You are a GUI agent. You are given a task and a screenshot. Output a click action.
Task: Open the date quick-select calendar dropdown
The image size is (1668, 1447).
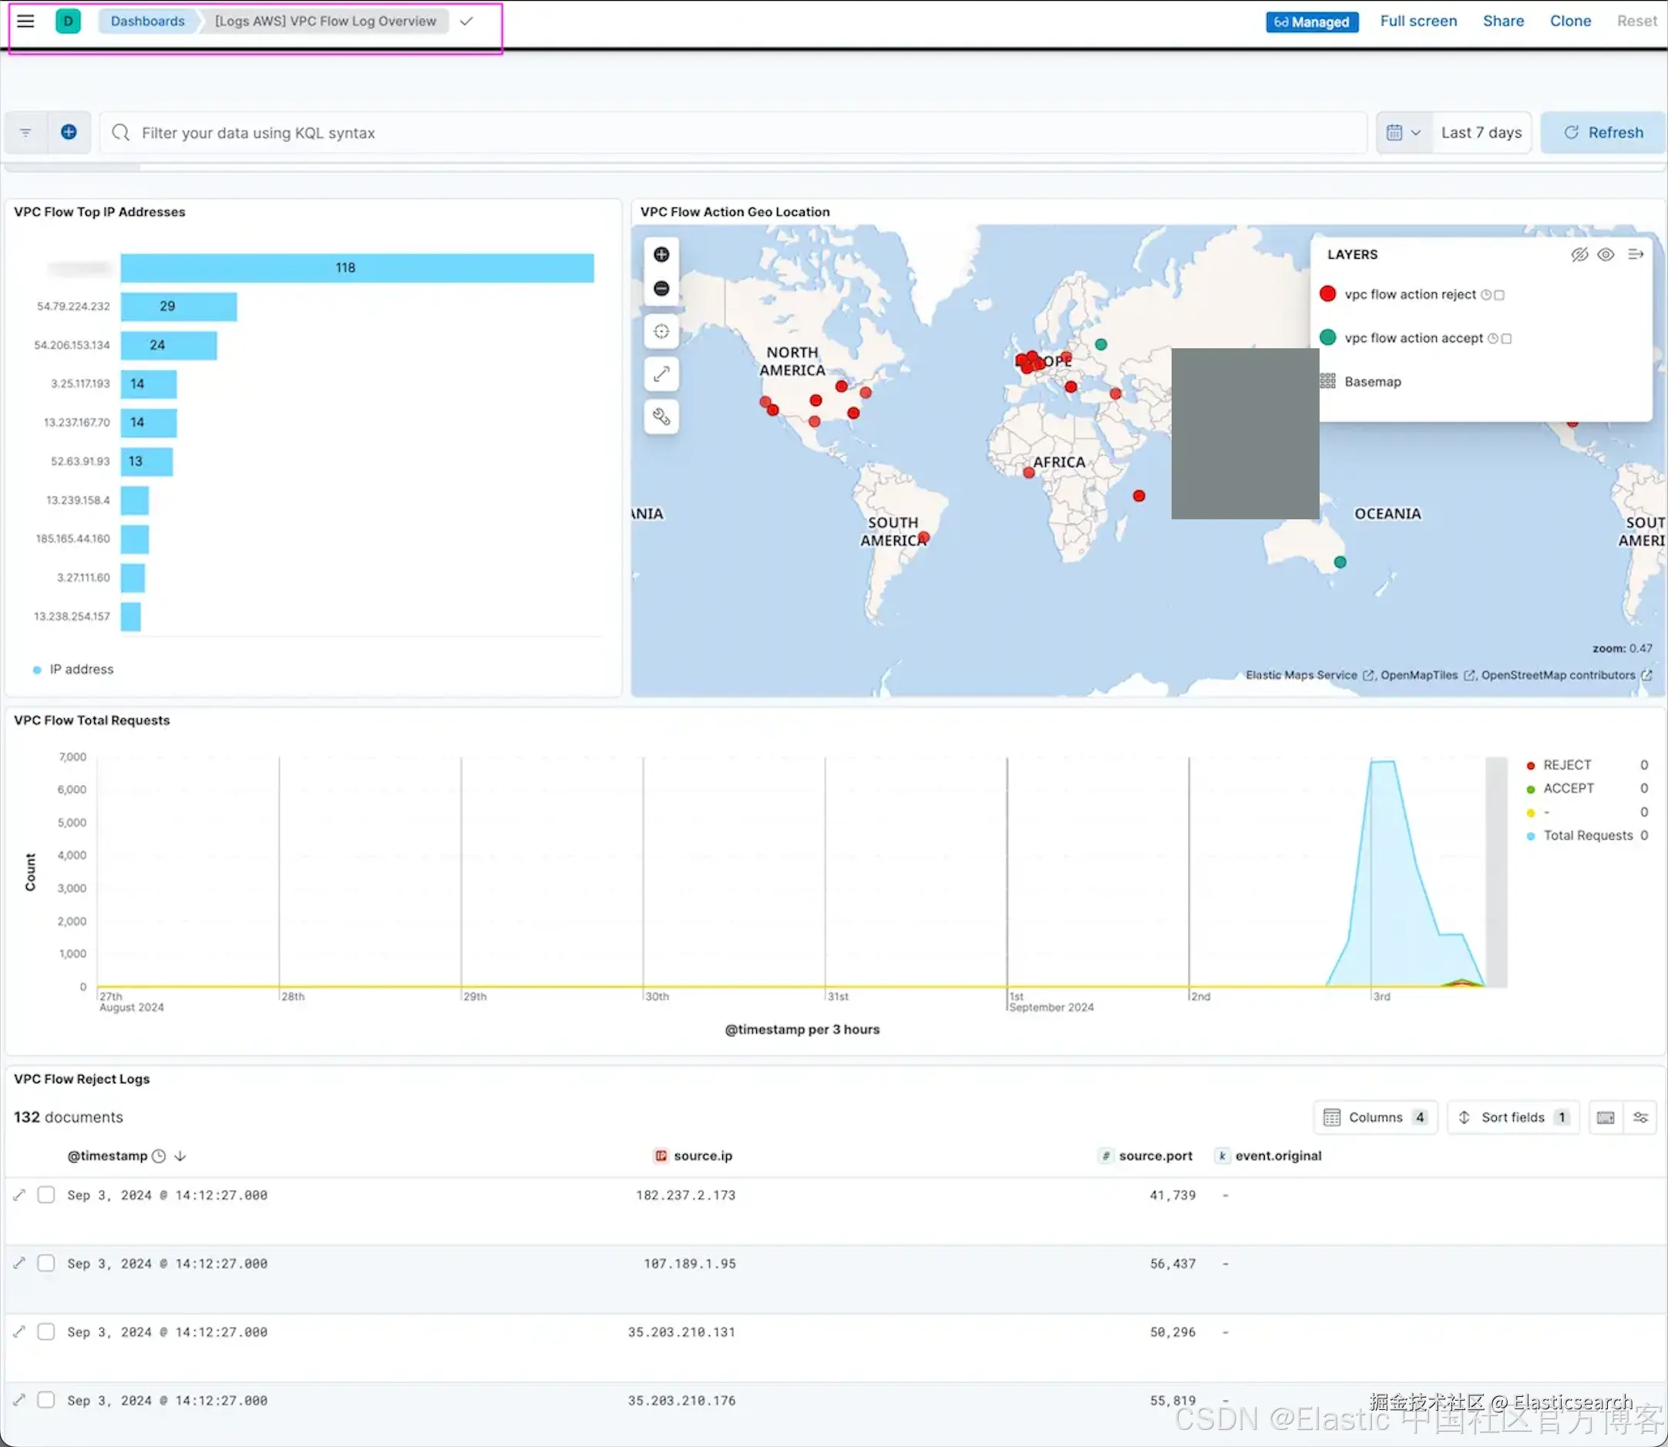click(1403, 133)
